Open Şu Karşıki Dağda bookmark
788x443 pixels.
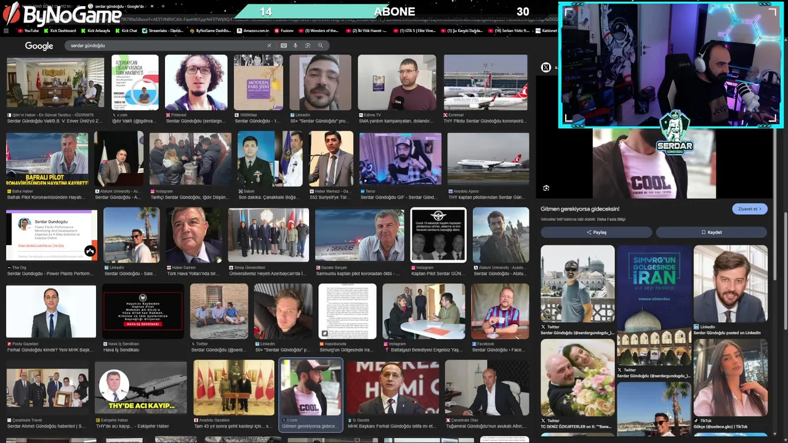click(x=462, y=31)
